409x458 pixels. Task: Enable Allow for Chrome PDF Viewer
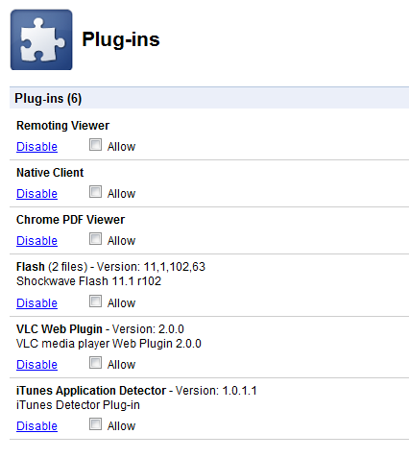click(x=95, y=239)
